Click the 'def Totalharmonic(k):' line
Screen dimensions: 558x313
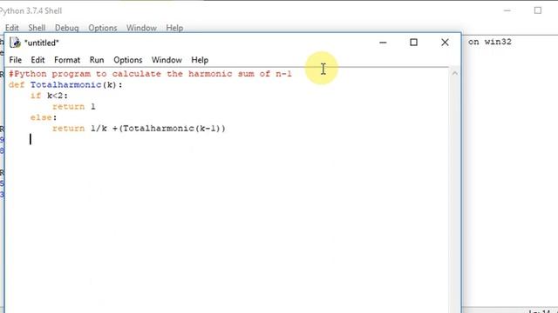point(65,85)
